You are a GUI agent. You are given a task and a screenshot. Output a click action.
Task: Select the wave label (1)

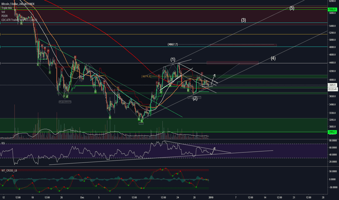click(173, 60)
